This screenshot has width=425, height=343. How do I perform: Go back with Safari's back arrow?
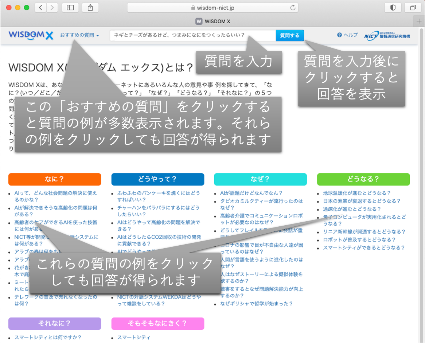tap(41, 8)
